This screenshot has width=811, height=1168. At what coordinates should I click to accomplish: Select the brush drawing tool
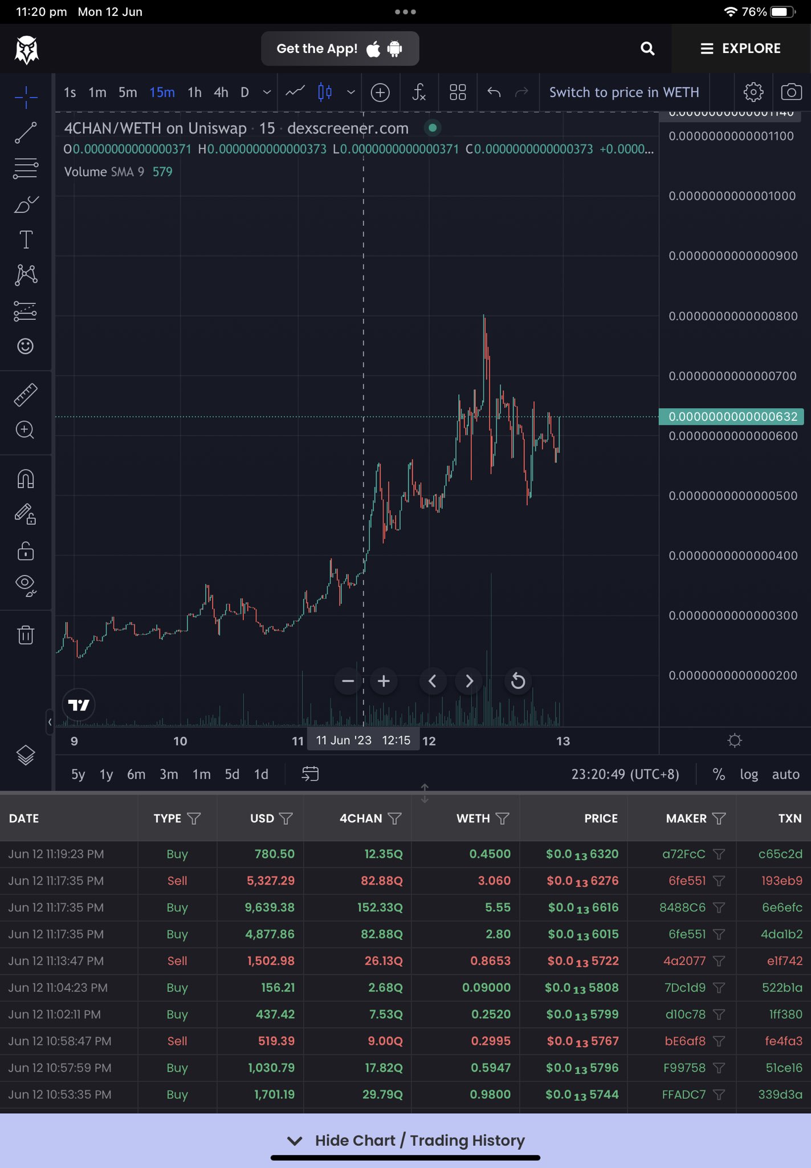pyautogui.click(x=26, y=204)
